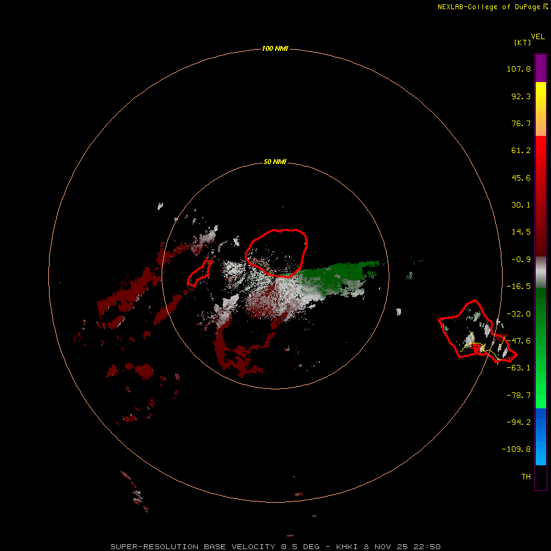Click the NEXLAB-College of DuPage credit text

pyautogui.click(x=489, y=7)
